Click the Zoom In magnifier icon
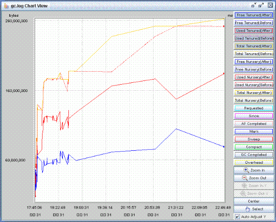 [x=246, y=170]
